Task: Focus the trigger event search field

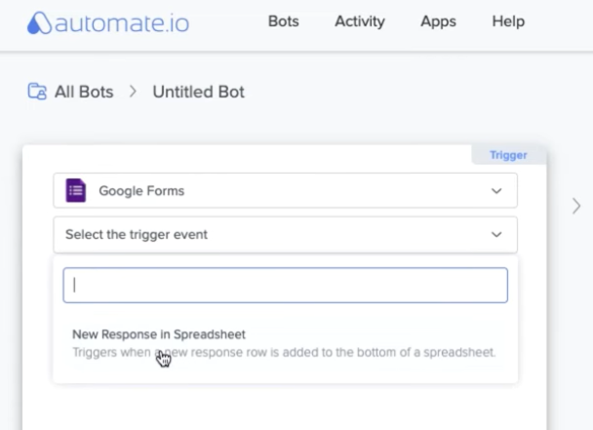Action: click(x=285, y=286)
